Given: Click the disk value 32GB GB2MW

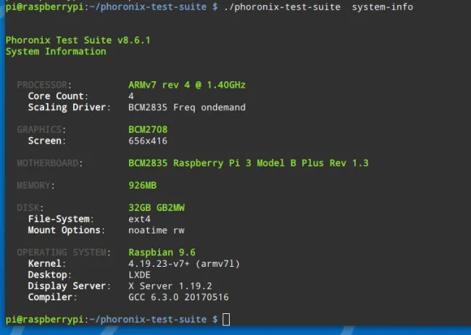Looking at the screenshot, I should (x=156, y=207).
